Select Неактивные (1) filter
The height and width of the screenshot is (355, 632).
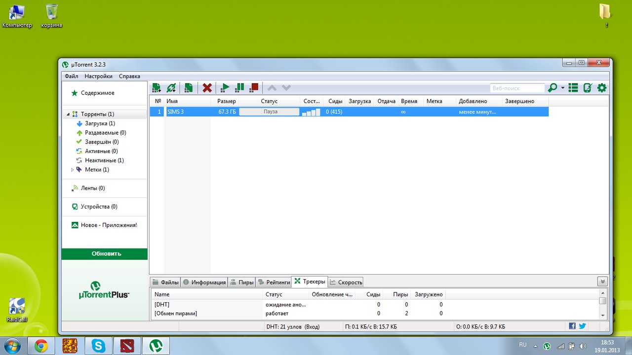point(104,160)
